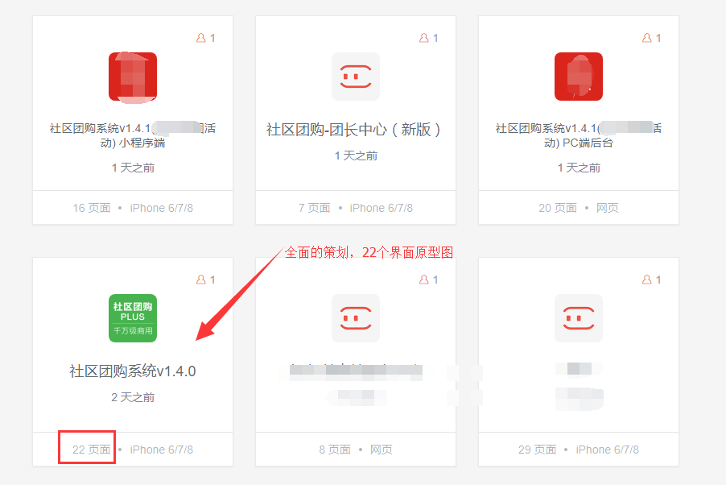Click 1 天之前 on the PC端后台 card

point(579,168)
